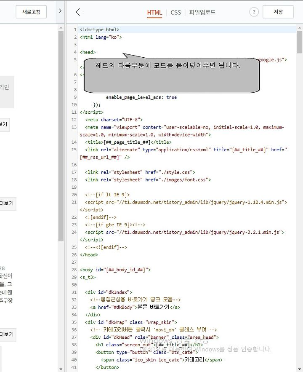
Task: Click the opening <head> tag line
Action: pos(88,52)
